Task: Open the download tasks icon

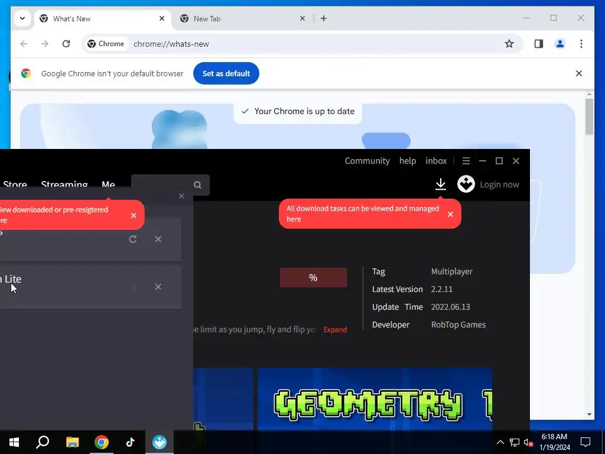Action: coord(441,184)
